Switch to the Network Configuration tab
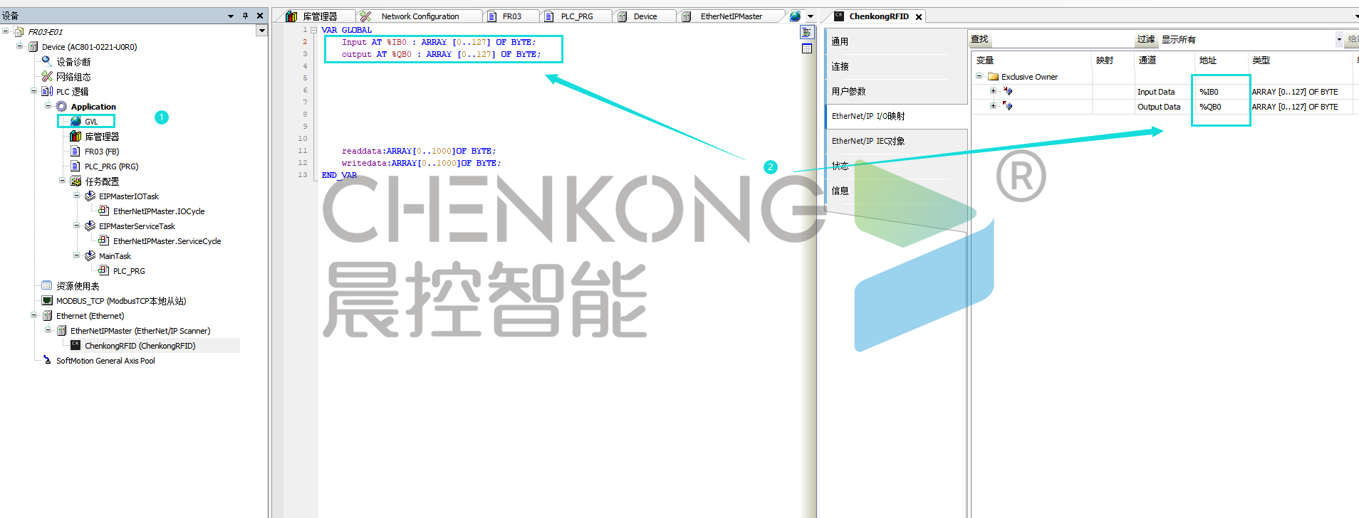This screenshot has height=518, width=1359. click(x=420, y=16)
